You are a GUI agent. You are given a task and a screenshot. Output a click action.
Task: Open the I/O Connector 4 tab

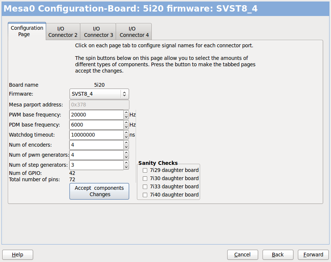point(134,31)
